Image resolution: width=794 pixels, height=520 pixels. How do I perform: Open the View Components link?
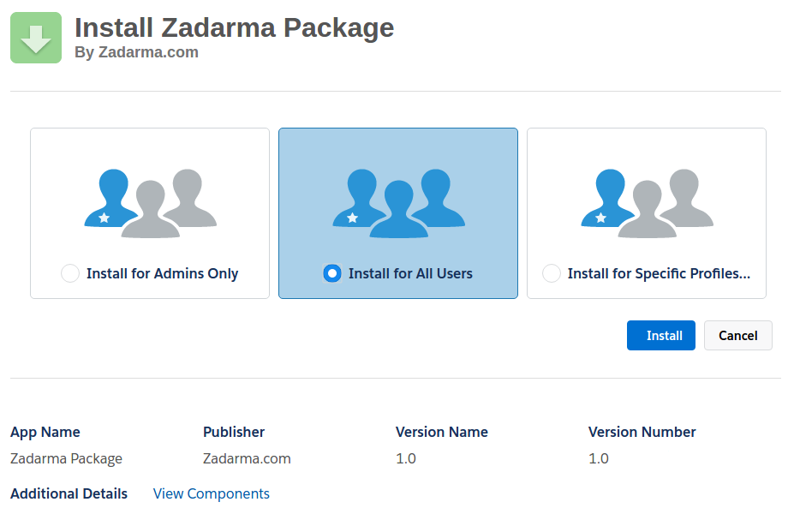[211, 493]
